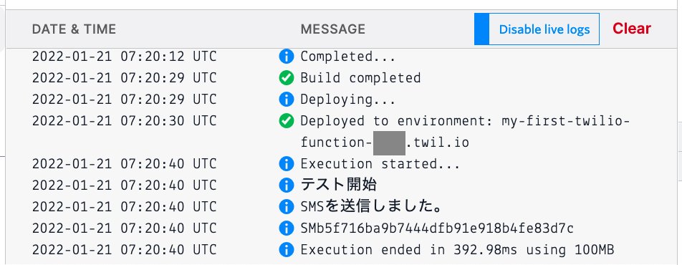The height and width of the screenshot is (265, 682).
Task: Select the my-first-twilio-function deployment URL text
Action: (x=466, y=131)
